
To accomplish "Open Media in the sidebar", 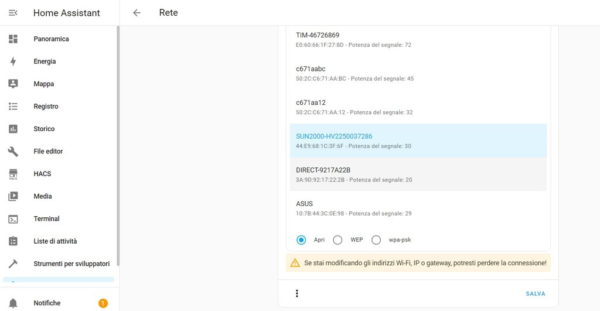I will click(43, 196).
